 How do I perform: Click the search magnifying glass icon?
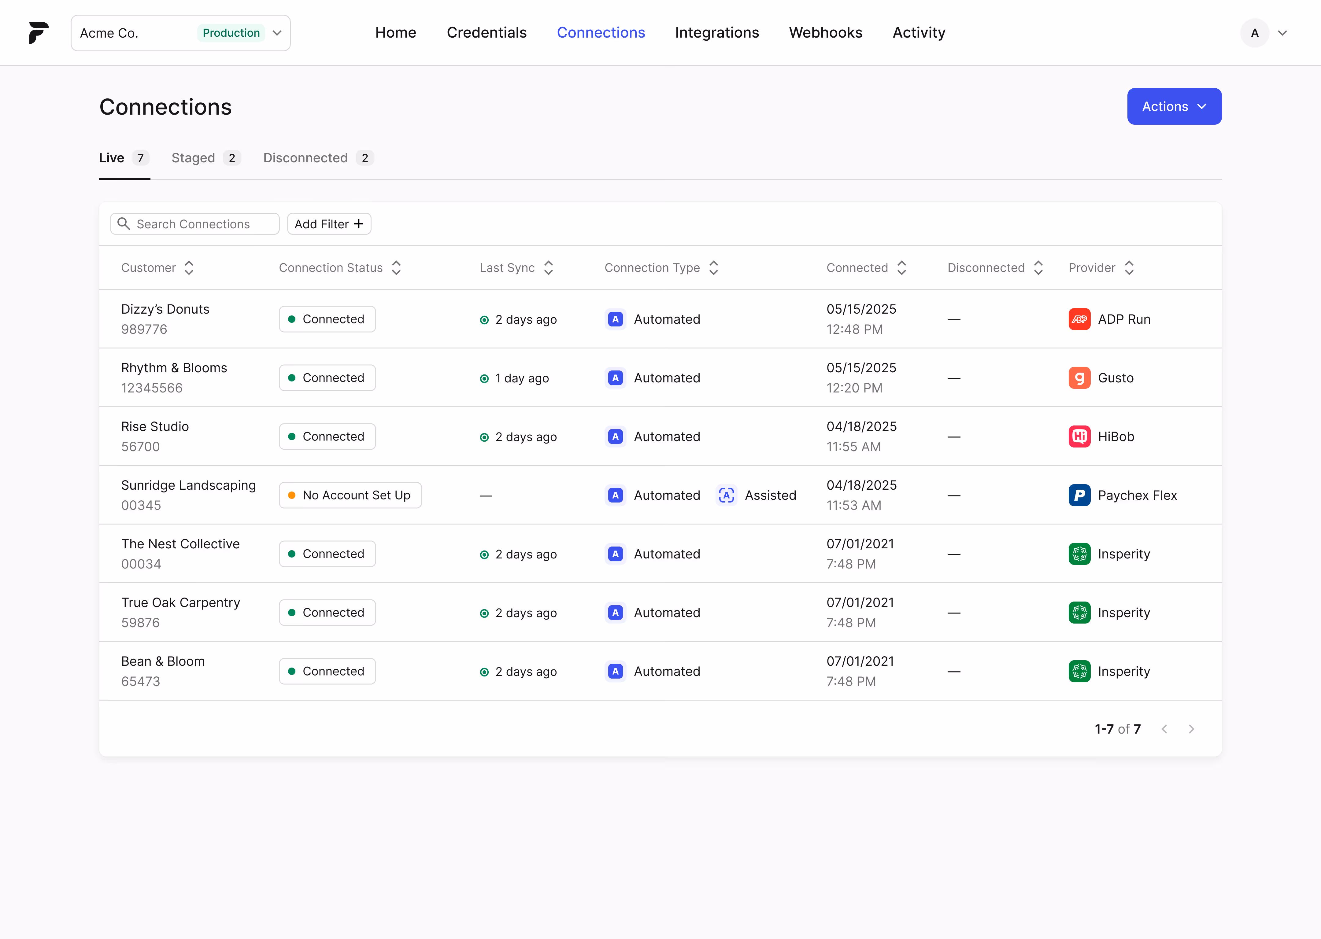point(123,224)
